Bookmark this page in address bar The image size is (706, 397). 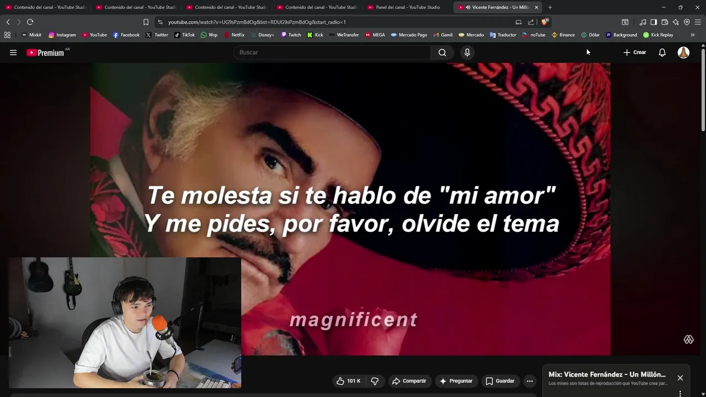click(x=146, y=22)
